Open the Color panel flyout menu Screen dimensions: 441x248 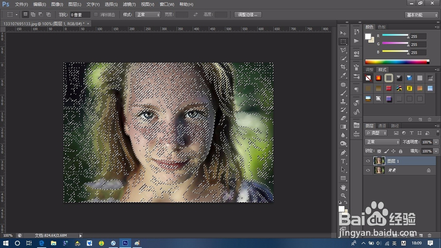pos(437,27)
